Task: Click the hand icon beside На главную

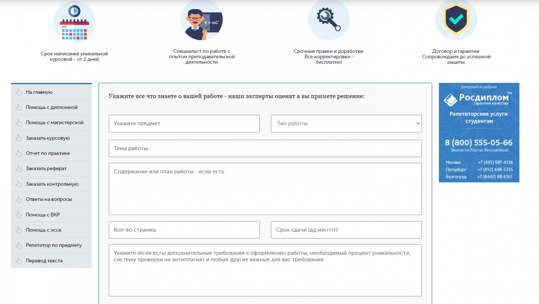Action: (18, 92)
